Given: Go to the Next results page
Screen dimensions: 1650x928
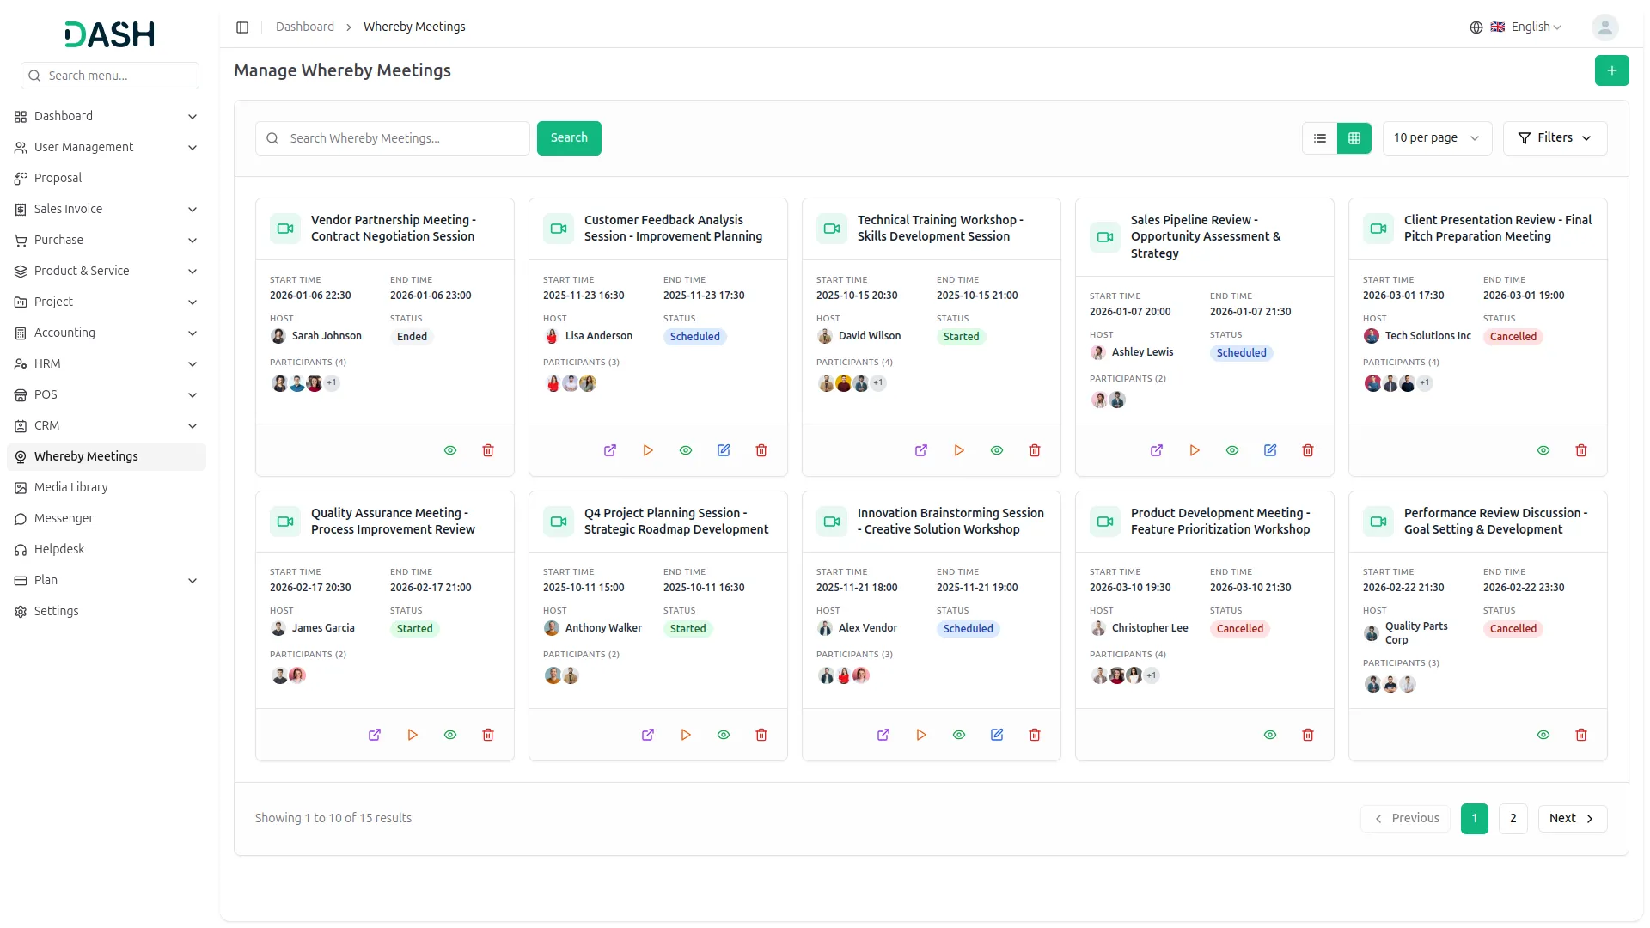Looking at the screenshot, I should tap(1572, 818).
